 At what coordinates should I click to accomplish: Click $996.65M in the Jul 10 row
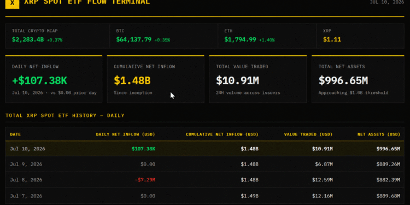coord(388,149)
